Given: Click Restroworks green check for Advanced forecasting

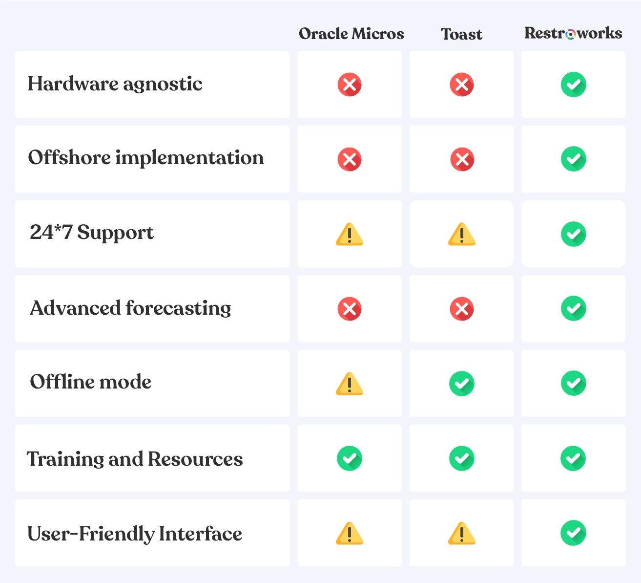Looking at the screenshot, I should point(574,308).
